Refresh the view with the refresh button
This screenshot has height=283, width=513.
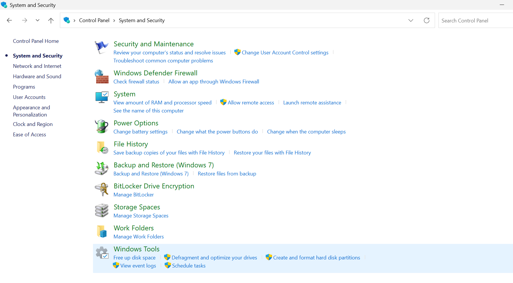[427, 20]
